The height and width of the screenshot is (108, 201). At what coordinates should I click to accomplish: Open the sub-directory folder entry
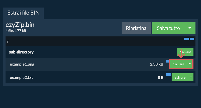click(21, 52)
